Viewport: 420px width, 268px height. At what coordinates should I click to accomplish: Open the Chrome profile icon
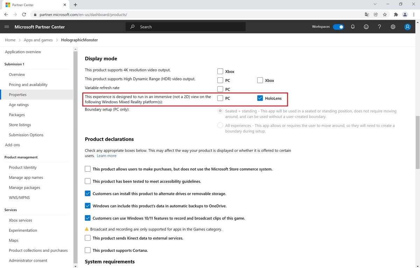[405, 15]
